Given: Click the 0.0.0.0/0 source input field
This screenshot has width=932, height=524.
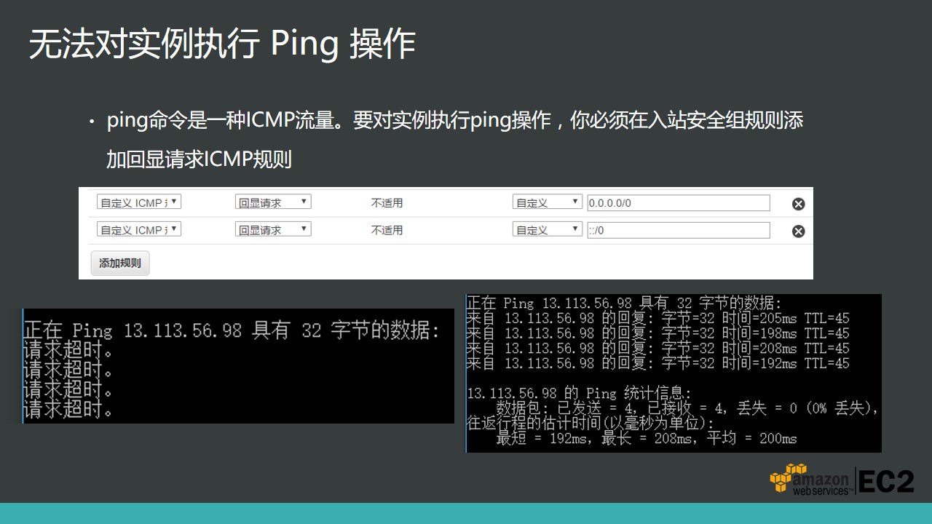Looking at the screenshot, I should click(679, 203).
